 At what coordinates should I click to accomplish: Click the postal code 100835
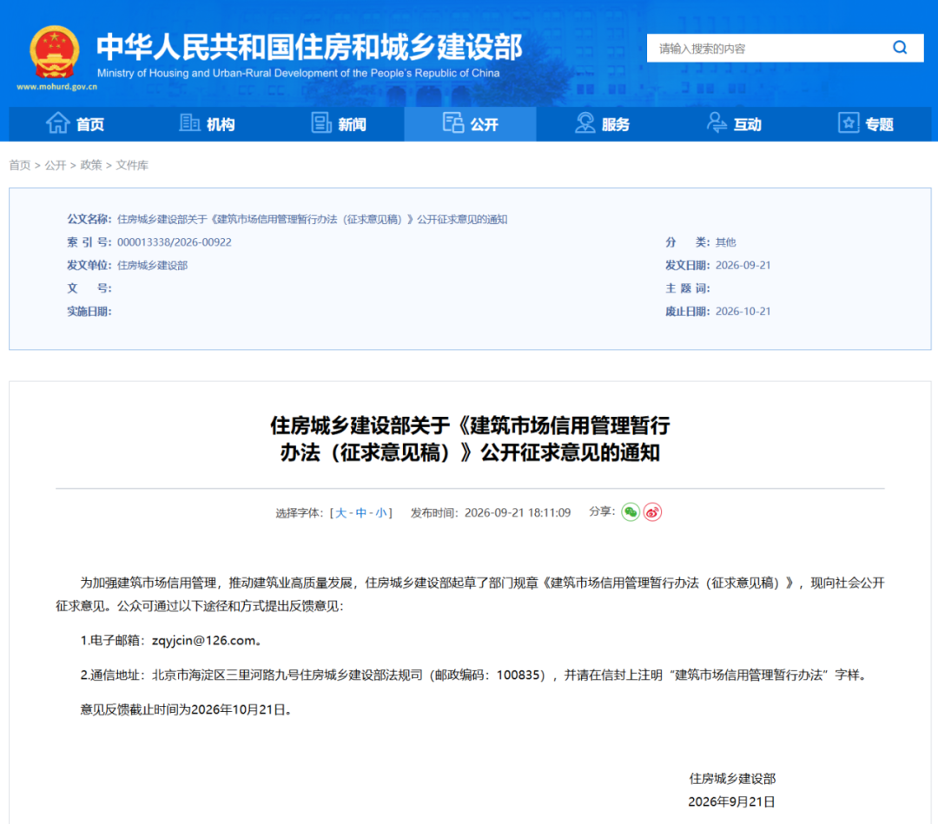[x=517, y=676]
